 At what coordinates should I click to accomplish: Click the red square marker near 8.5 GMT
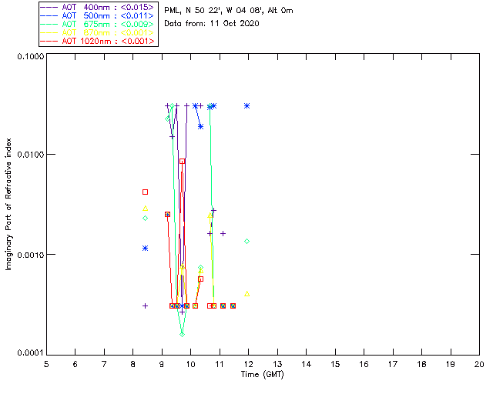pos(145,192)
